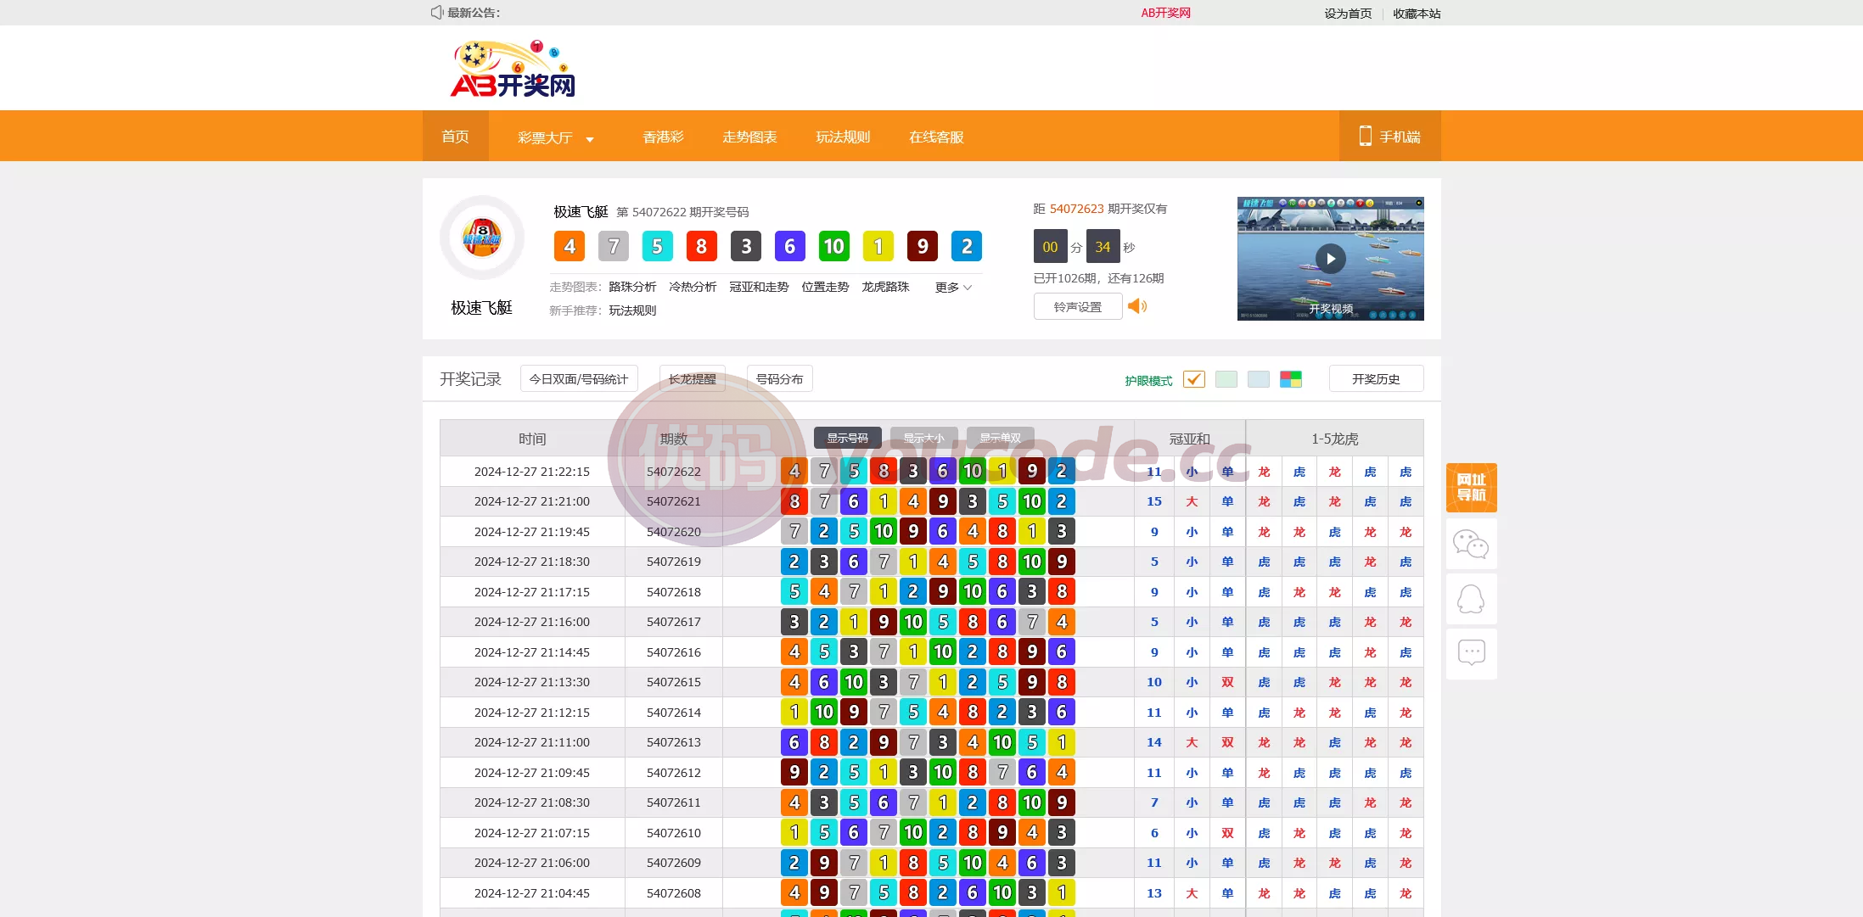The height and width of the screenshot is (917, 1863).
Task: Select the multicolor theme swatch
Action: [1291, 379]
